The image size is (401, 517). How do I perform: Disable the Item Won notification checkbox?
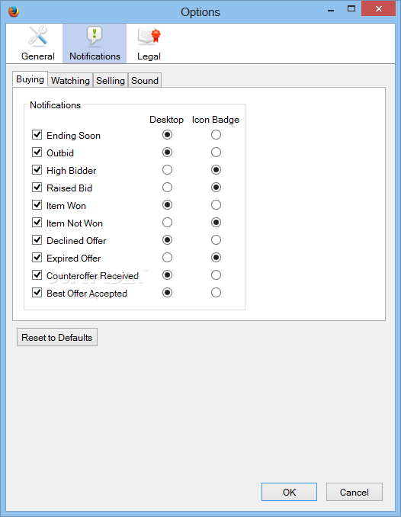[x=37, y=205]
